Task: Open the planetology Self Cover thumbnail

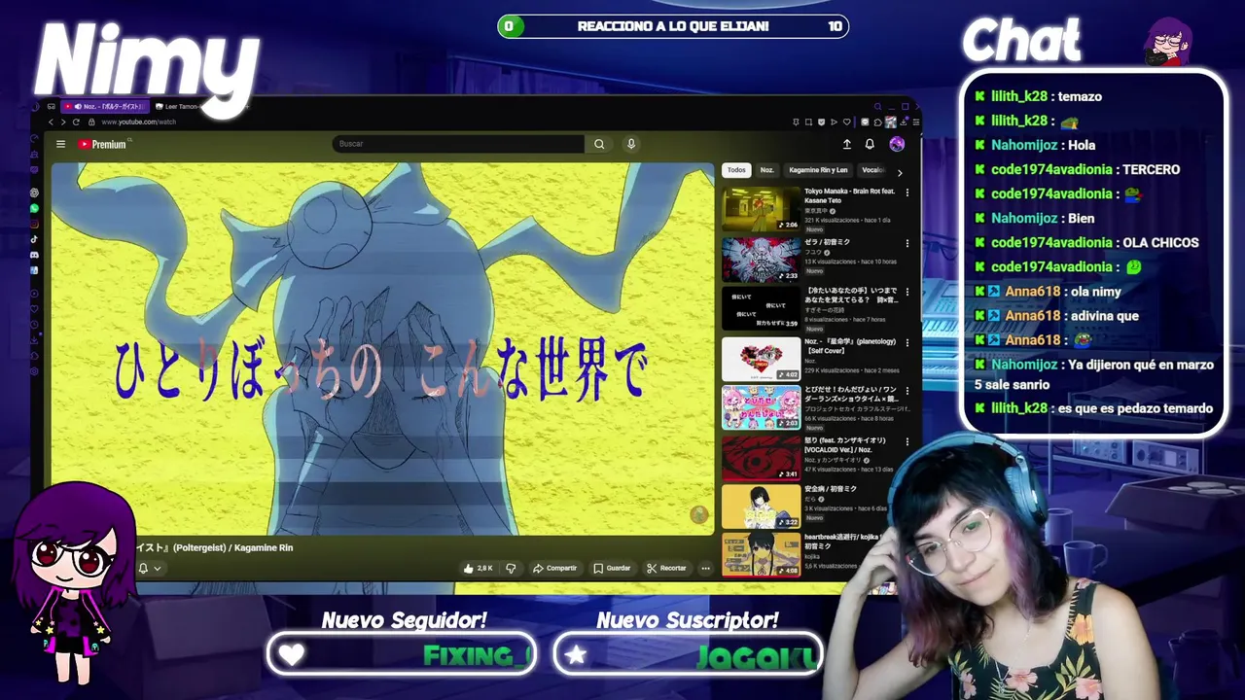Action: tap(761, 359)
